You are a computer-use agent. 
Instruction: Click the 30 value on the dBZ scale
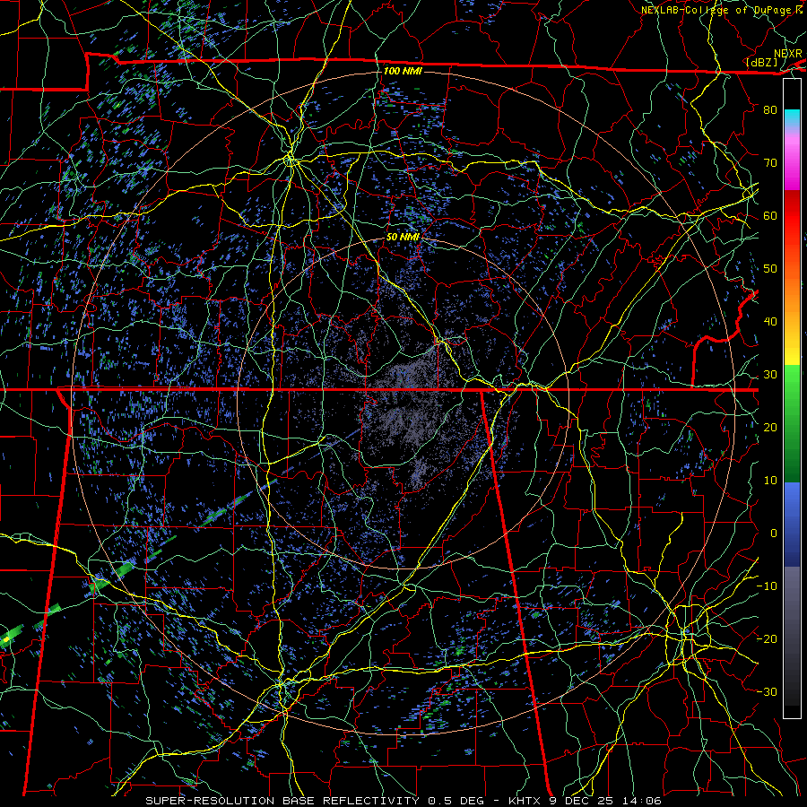770,374
